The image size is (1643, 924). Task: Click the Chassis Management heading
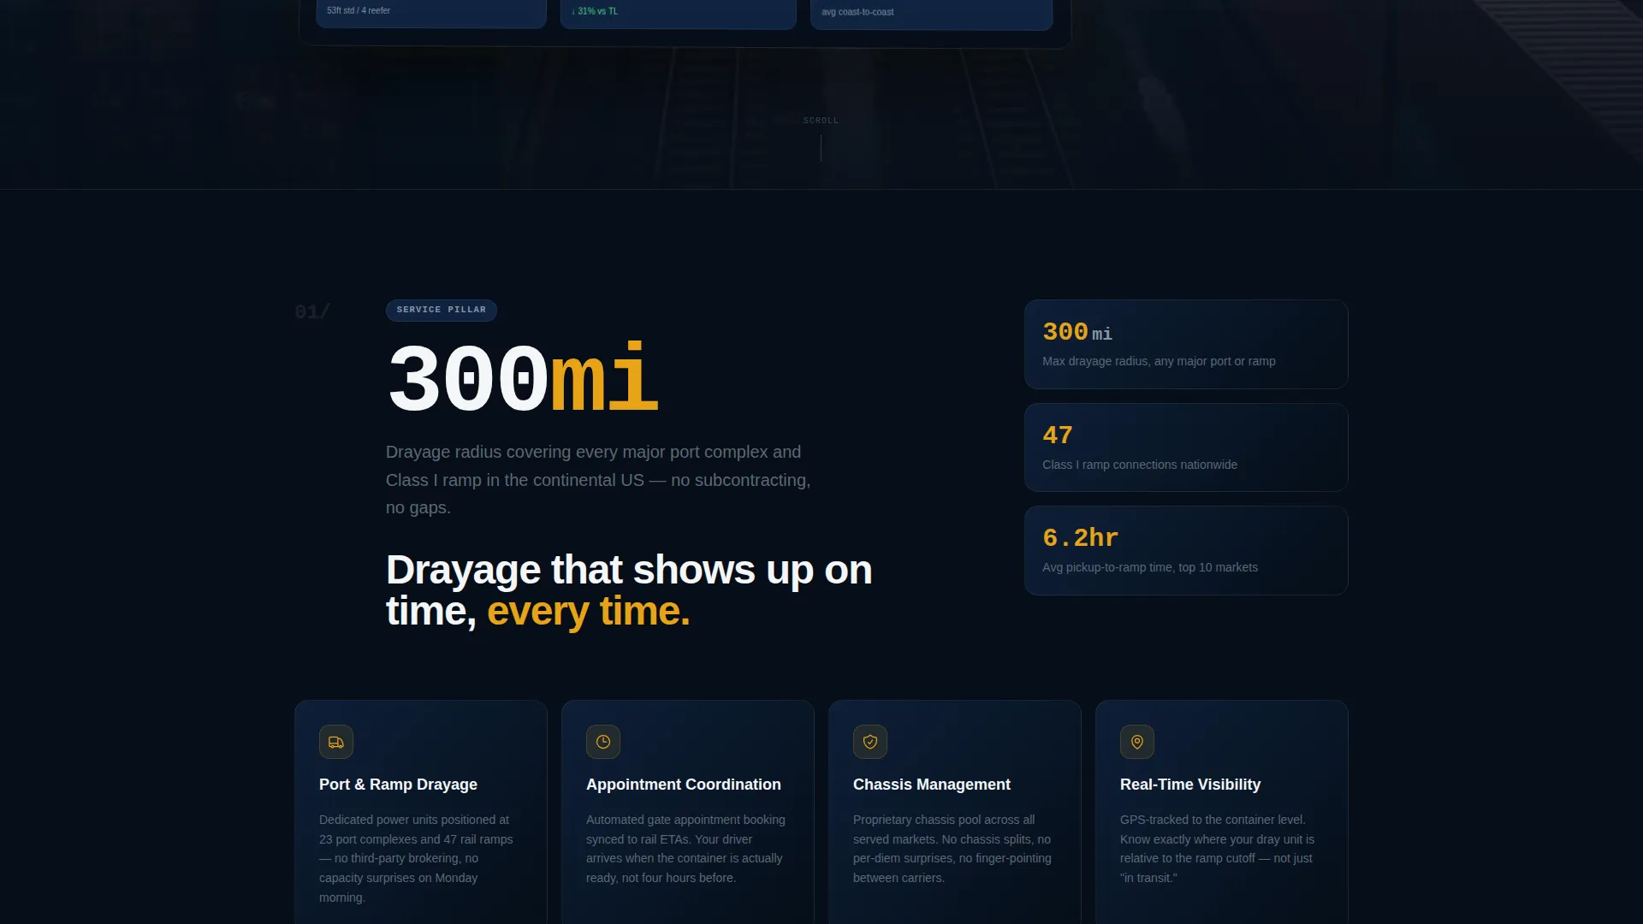click(x=932, y=785)
